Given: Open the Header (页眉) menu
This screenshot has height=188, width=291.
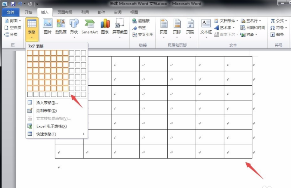Looking at the screenshot, I should point(164,28).
